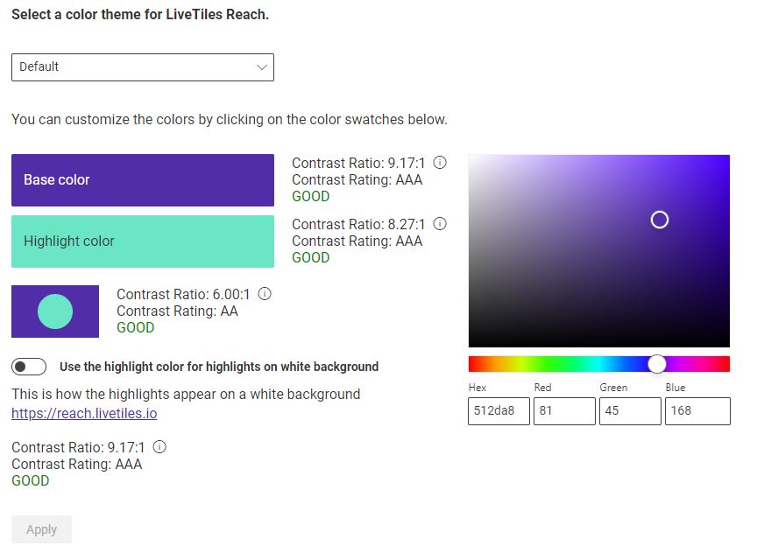Viewport: 757px width, 553px height.
Task: Click the Green value field
Action: [630, 410]
